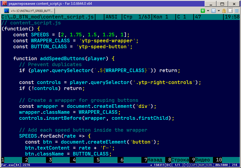Click the wrapper.className assignment
241x168 pixels.
pyautogui.click(x=70, y=112)
